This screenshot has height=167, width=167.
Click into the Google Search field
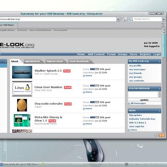tap(147, 19)
